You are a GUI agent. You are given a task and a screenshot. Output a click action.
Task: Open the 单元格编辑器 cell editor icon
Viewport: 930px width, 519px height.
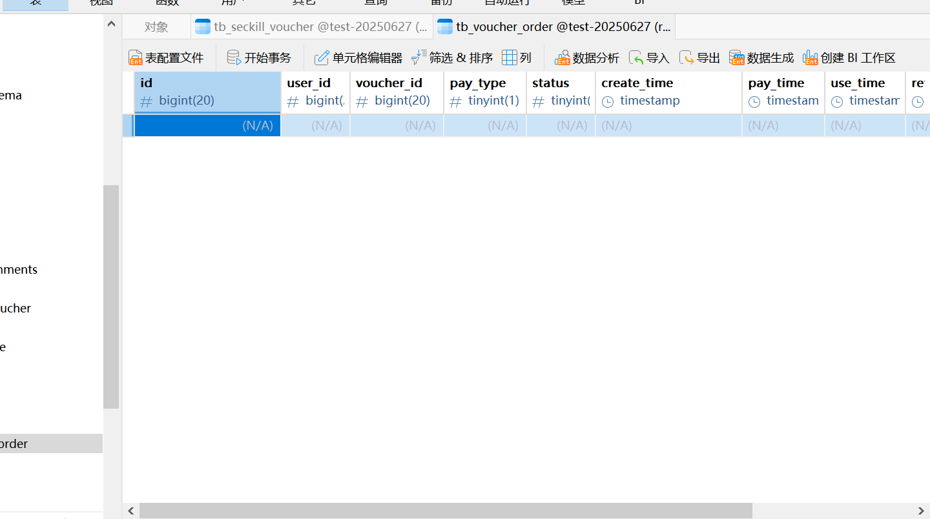tap(322, 58)
